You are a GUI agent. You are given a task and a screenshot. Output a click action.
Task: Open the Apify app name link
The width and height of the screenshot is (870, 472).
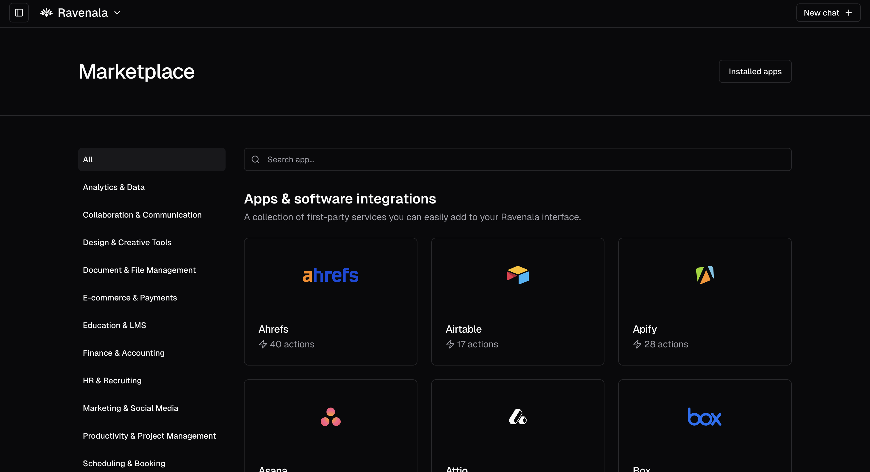(x=645, y=330)
